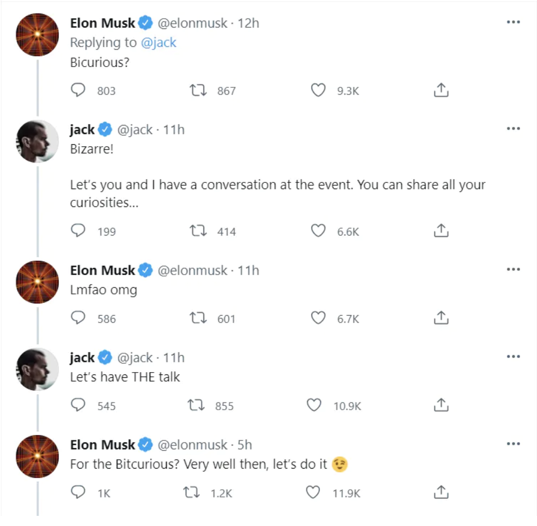Share the "Bicurious?" tweet
Image resolution: width=537 pixels, height=526 pixels.
pos(441,90)
